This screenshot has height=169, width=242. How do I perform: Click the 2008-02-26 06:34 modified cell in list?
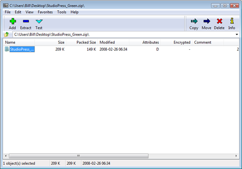(113, 49)
